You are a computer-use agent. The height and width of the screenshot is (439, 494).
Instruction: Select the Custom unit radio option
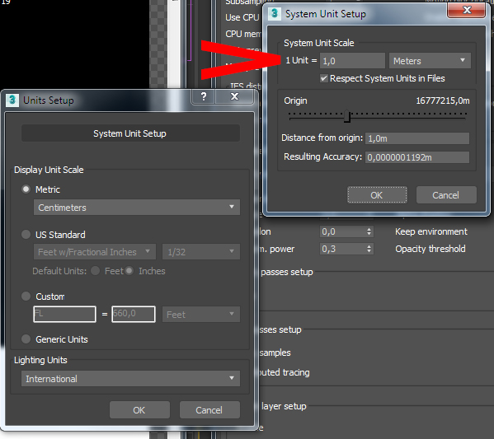point(26,297)
